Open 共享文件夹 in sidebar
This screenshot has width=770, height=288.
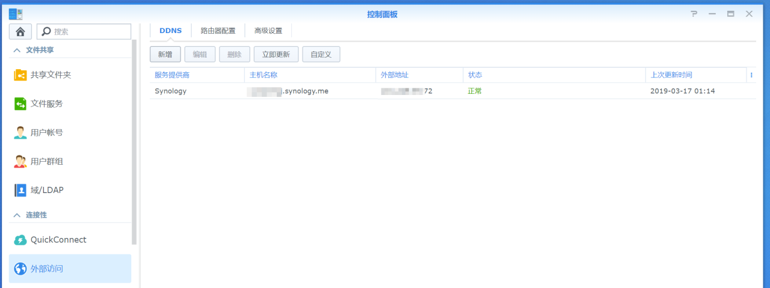70,75
